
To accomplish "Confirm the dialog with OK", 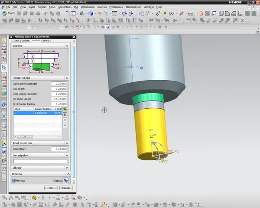I will [51, 188].
